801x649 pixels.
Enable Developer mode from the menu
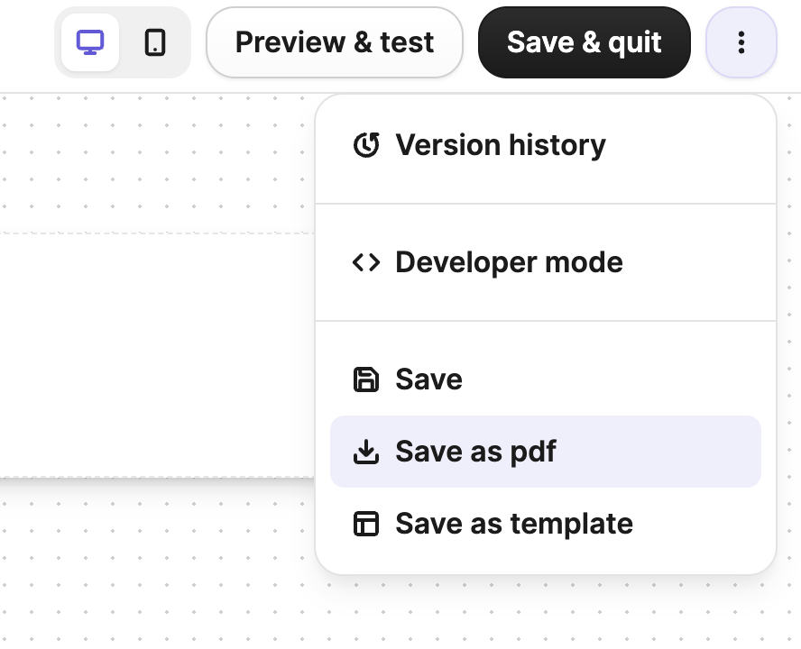point(509,262)
